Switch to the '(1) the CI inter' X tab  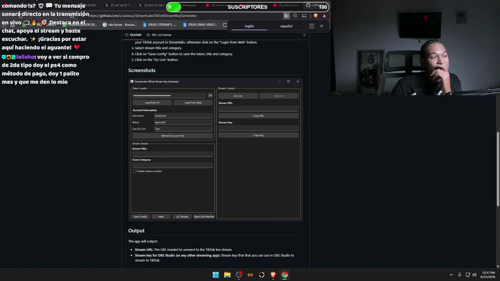151,5
